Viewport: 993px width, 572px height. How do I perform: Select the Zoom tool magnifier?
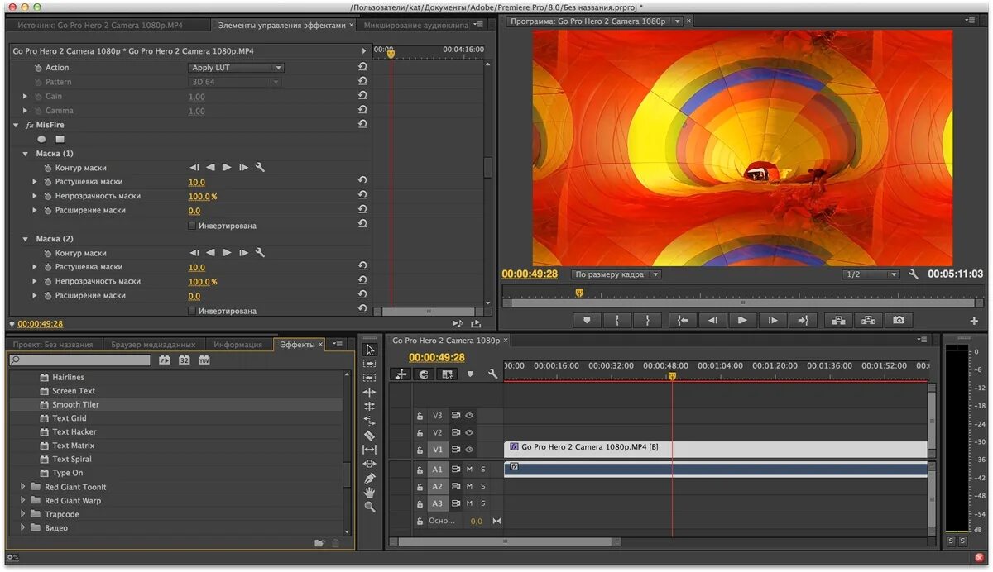[x=370, y=507]
